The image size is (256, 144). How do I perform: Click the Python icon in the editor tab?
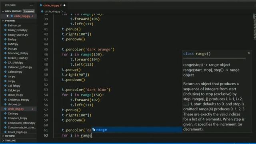[x=41, y=5]
